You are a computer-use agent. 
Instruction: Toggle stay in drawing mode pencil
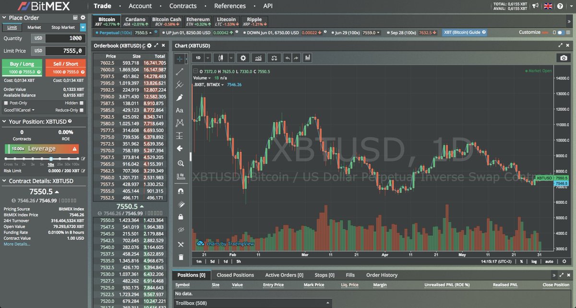(x=180, y=204)
